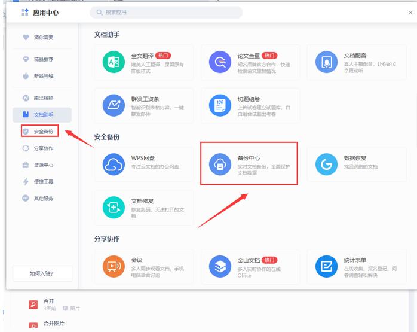
Task: Open the 备份中心 app title
Action: [x=249, y=158]
